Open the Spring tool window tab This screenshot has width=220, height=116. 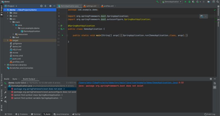tap(76, 114)
